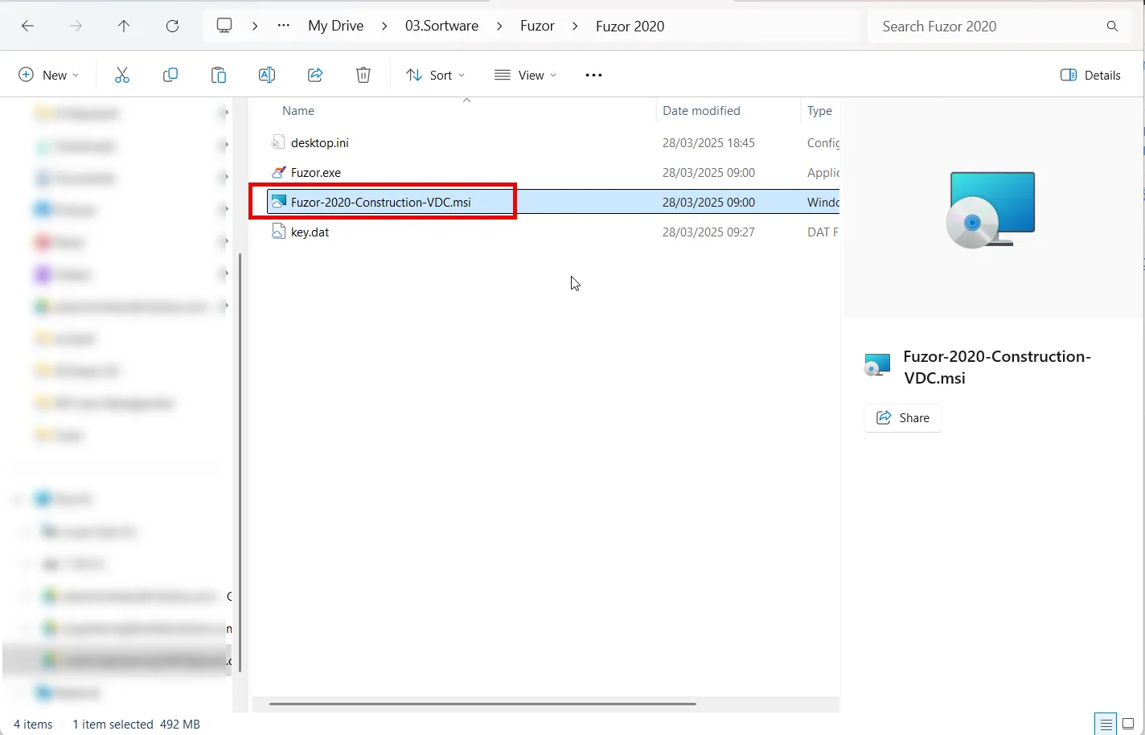Click the PC monitor icon in address bar
Viewport: 1145px width, 735px height.
point(224,26)
